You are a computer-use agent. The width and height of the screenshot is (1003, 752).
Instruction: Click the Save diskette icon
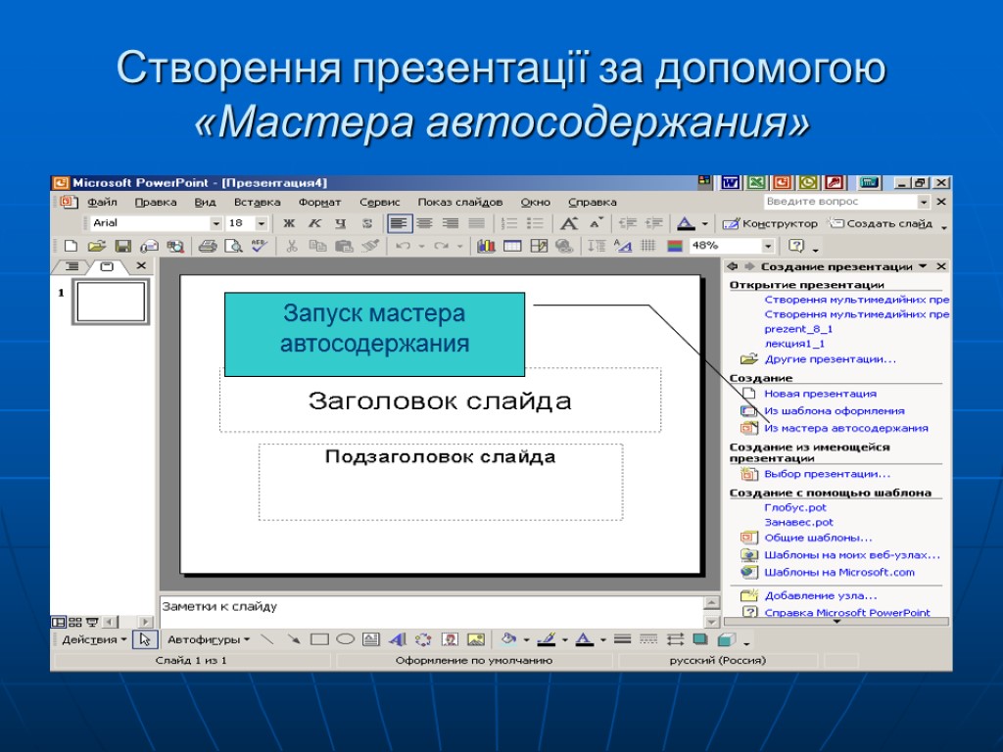122,246
